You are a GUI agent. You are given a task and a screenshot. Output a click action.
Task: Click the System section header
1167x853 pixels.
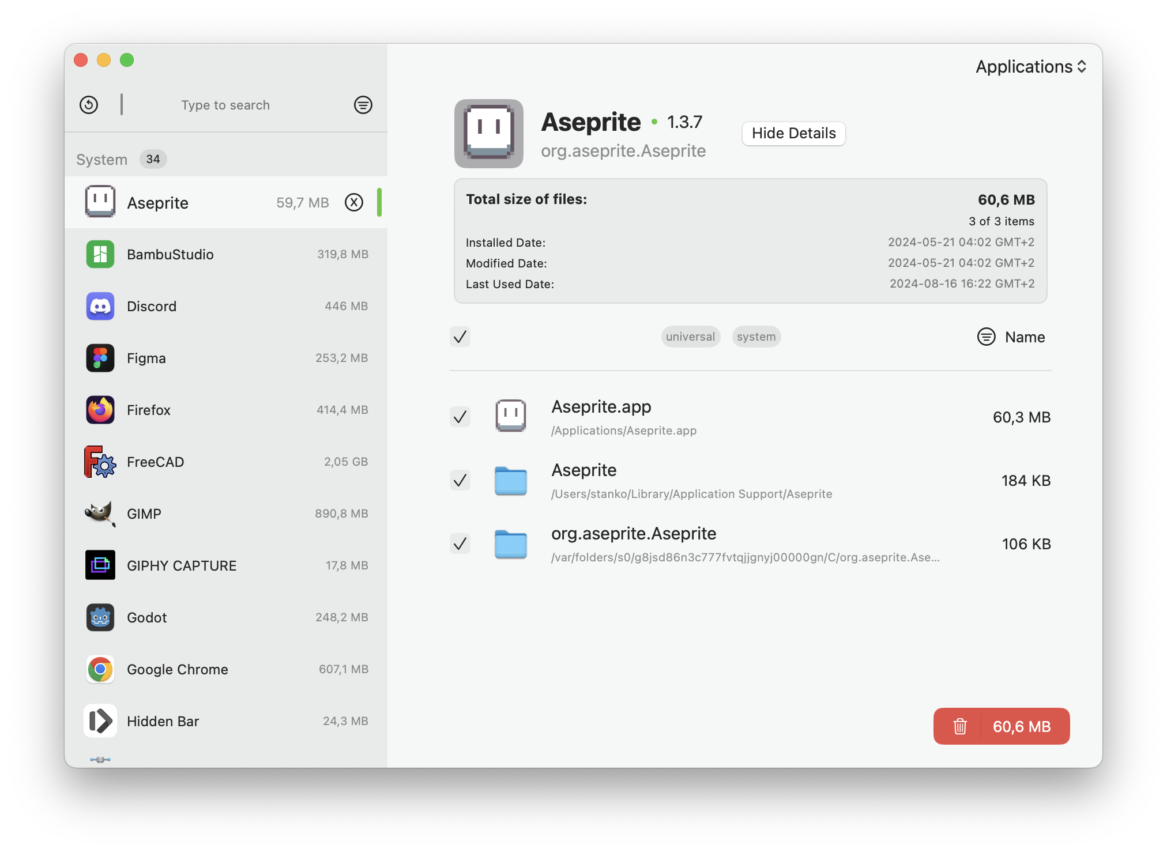pyautogui.click(x=102, y=160)
